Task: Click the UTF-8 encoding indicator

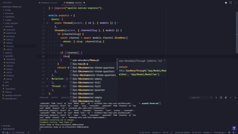Action: [165, 133]
